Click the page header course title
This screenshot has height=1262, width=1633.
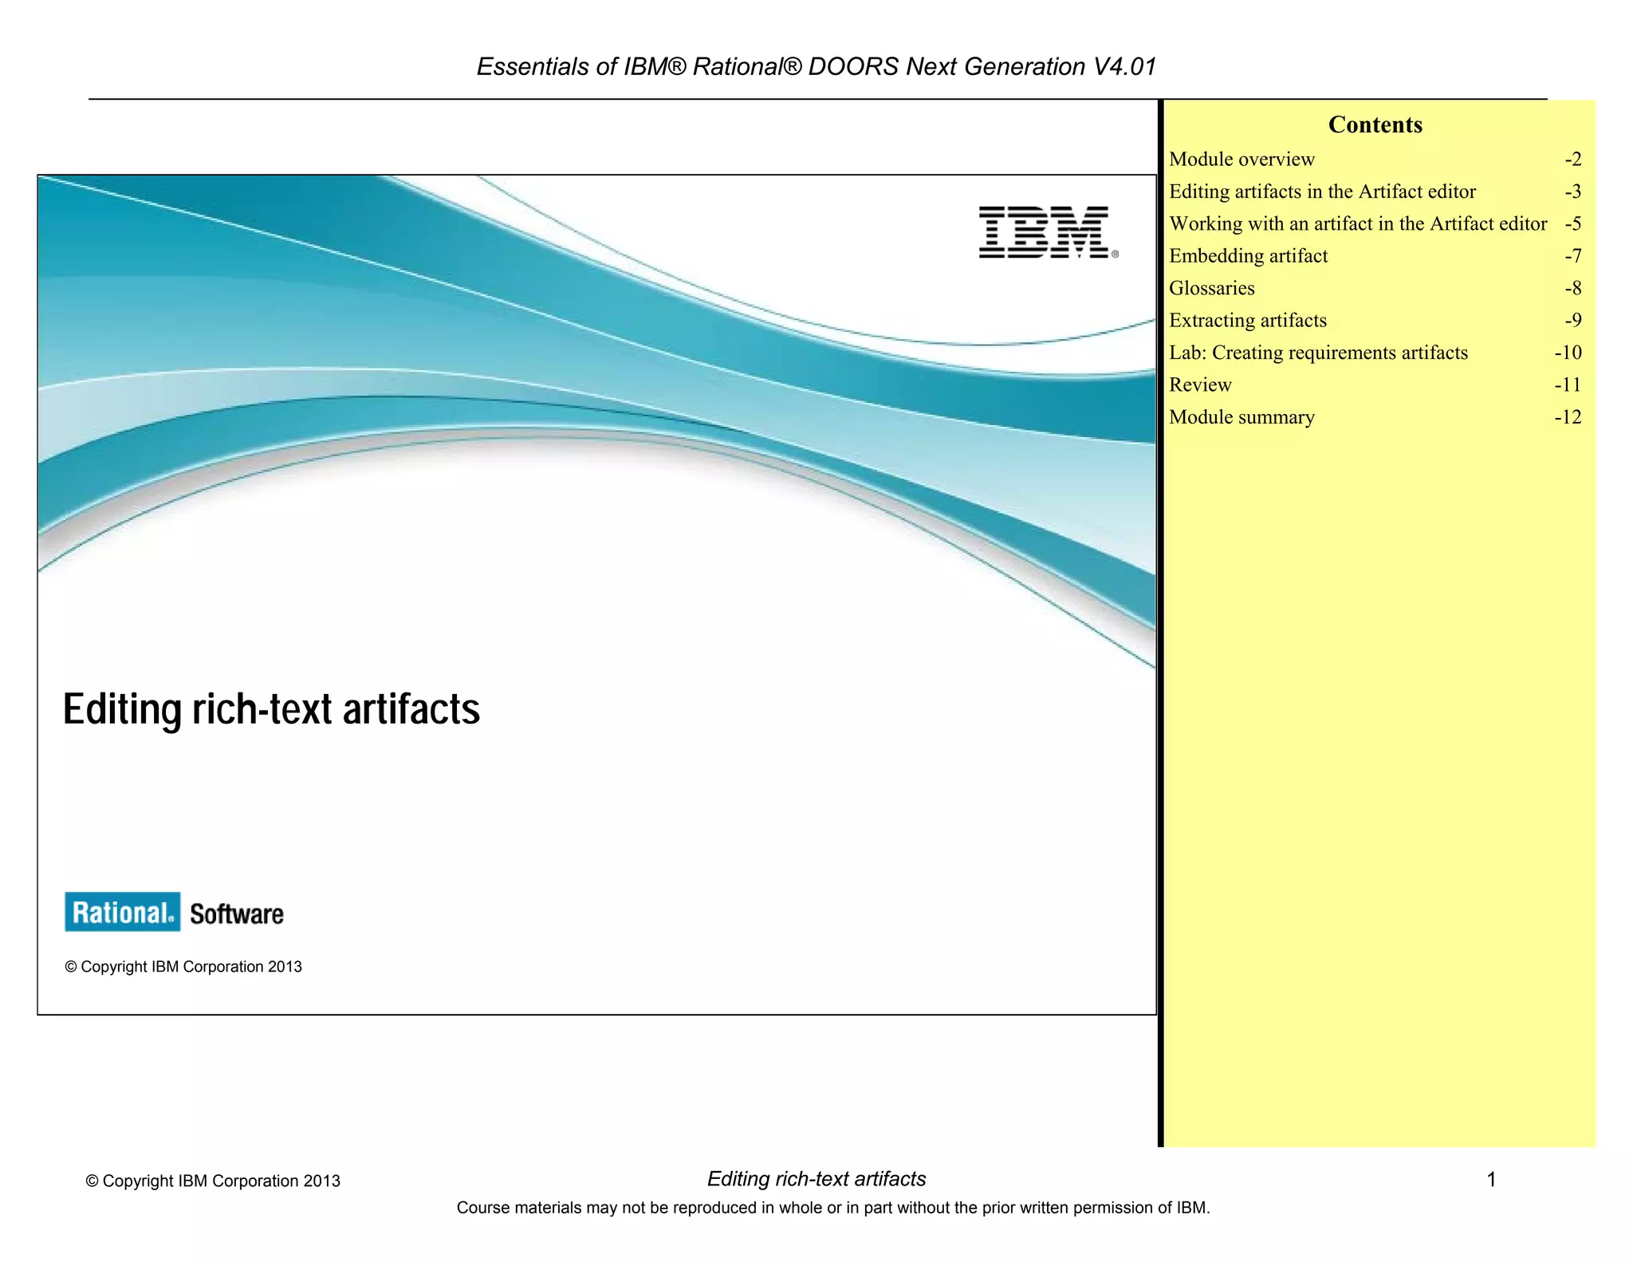pyautogui.click(x=816, y=66)
